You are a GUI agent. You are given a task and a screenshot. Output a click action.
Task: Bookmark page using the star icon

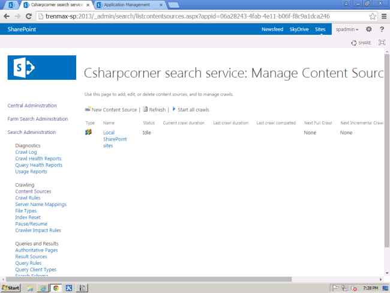(373, 16)
